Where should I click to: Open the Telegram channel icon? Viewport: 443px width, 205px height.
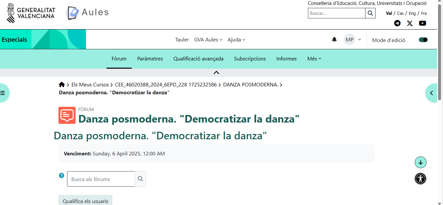(x=397, y=23)
